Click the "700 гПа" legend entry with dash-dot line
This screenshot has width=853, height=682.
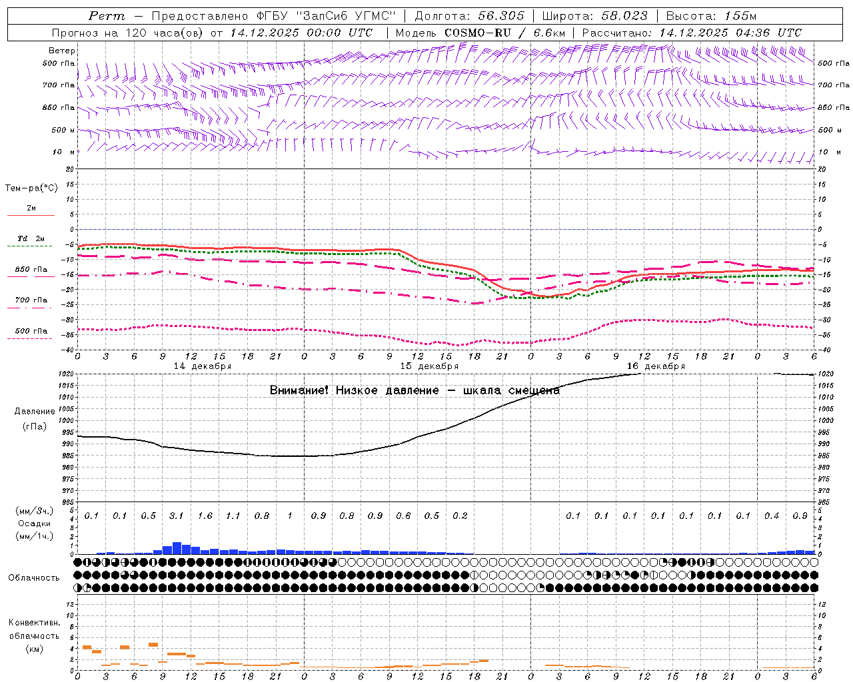(x=31, y=300)
